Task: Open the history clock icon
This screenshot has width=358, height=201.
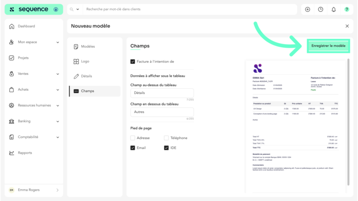Action: (x=321, y=9)
